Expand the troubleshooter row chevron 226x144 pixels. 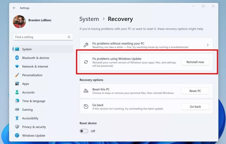[x=208, y=45]
